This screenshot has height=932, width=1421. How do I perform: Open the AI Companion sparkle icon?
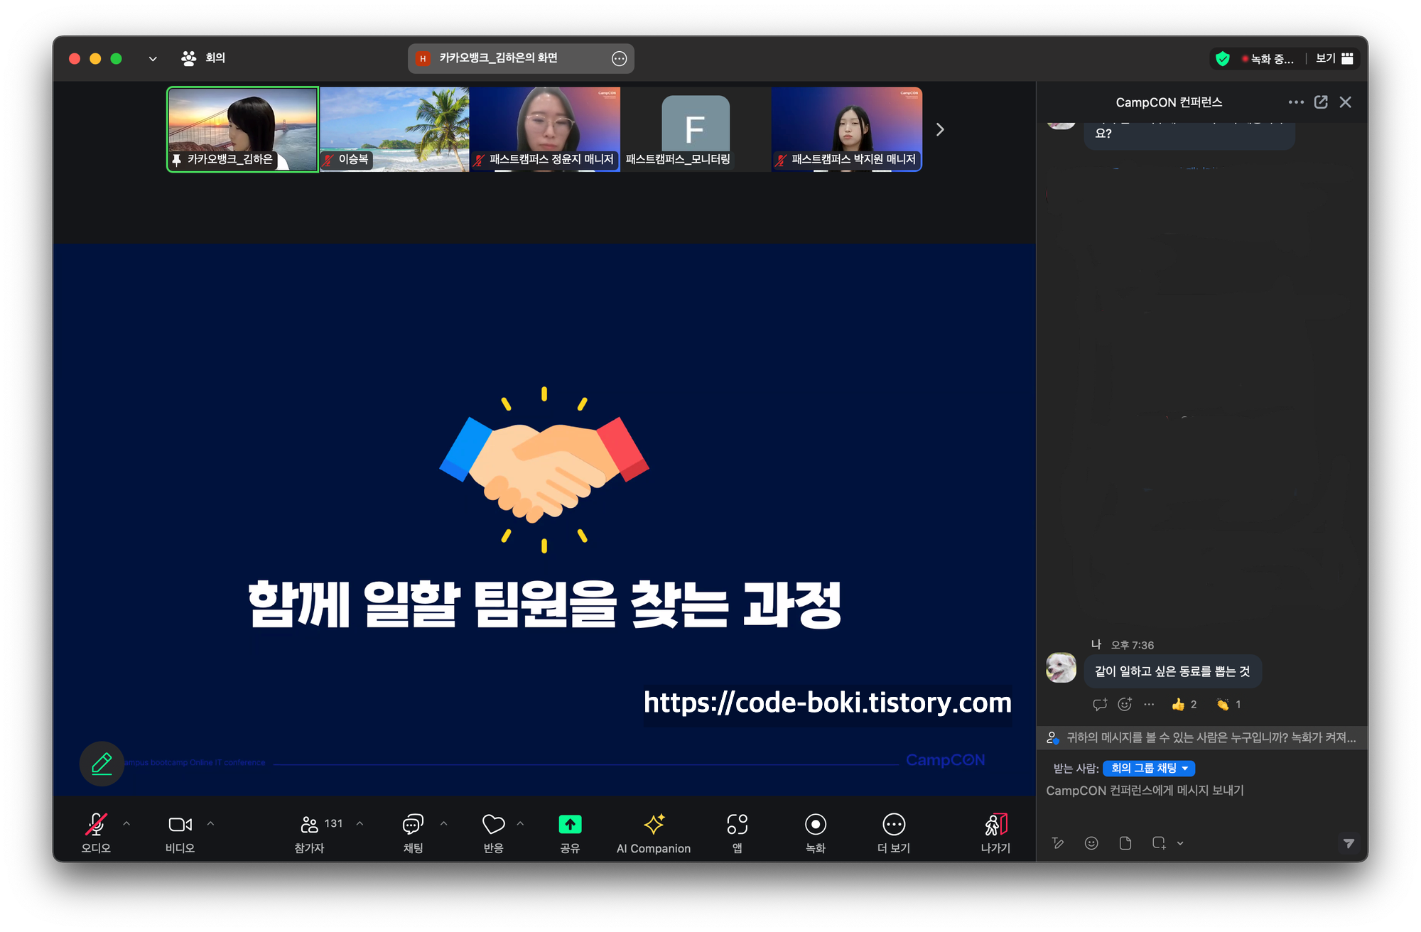(654, 825)
